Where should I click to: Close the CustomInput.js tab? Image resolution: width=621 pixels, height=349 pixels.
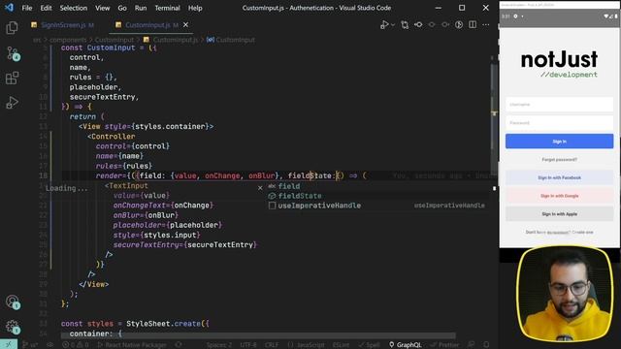[185, 25]
